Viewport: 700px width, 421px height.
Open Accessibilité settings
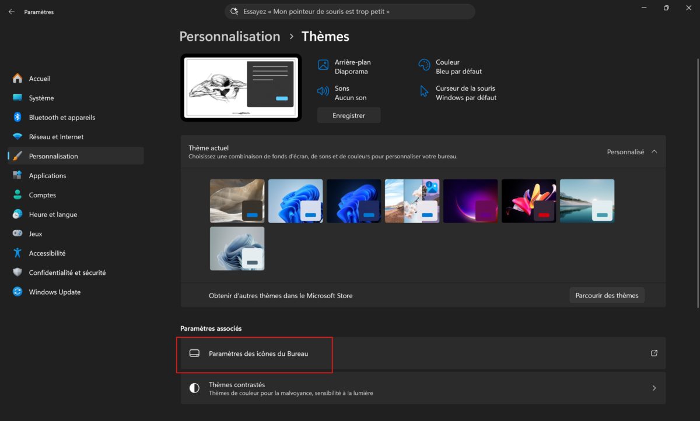coord(76,253)
